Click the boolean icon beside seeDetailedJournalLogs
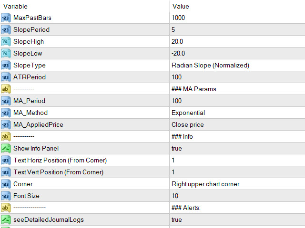This screenshot has height=228, width=305. pos(6,220)
